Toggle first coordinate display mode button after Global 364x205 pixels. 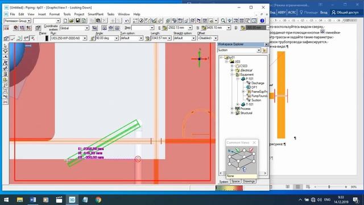click(95, 28)
